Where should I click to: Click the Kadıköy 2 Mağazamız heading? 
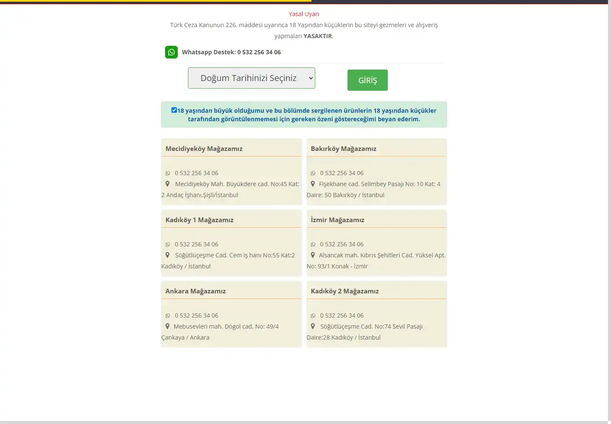345,291
